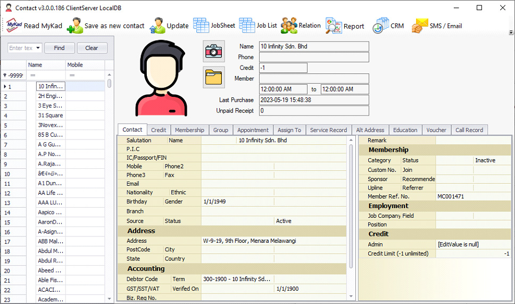The image size is (515, 304).
Task: Switch to the Contact tab
Action: pos(132,129)
